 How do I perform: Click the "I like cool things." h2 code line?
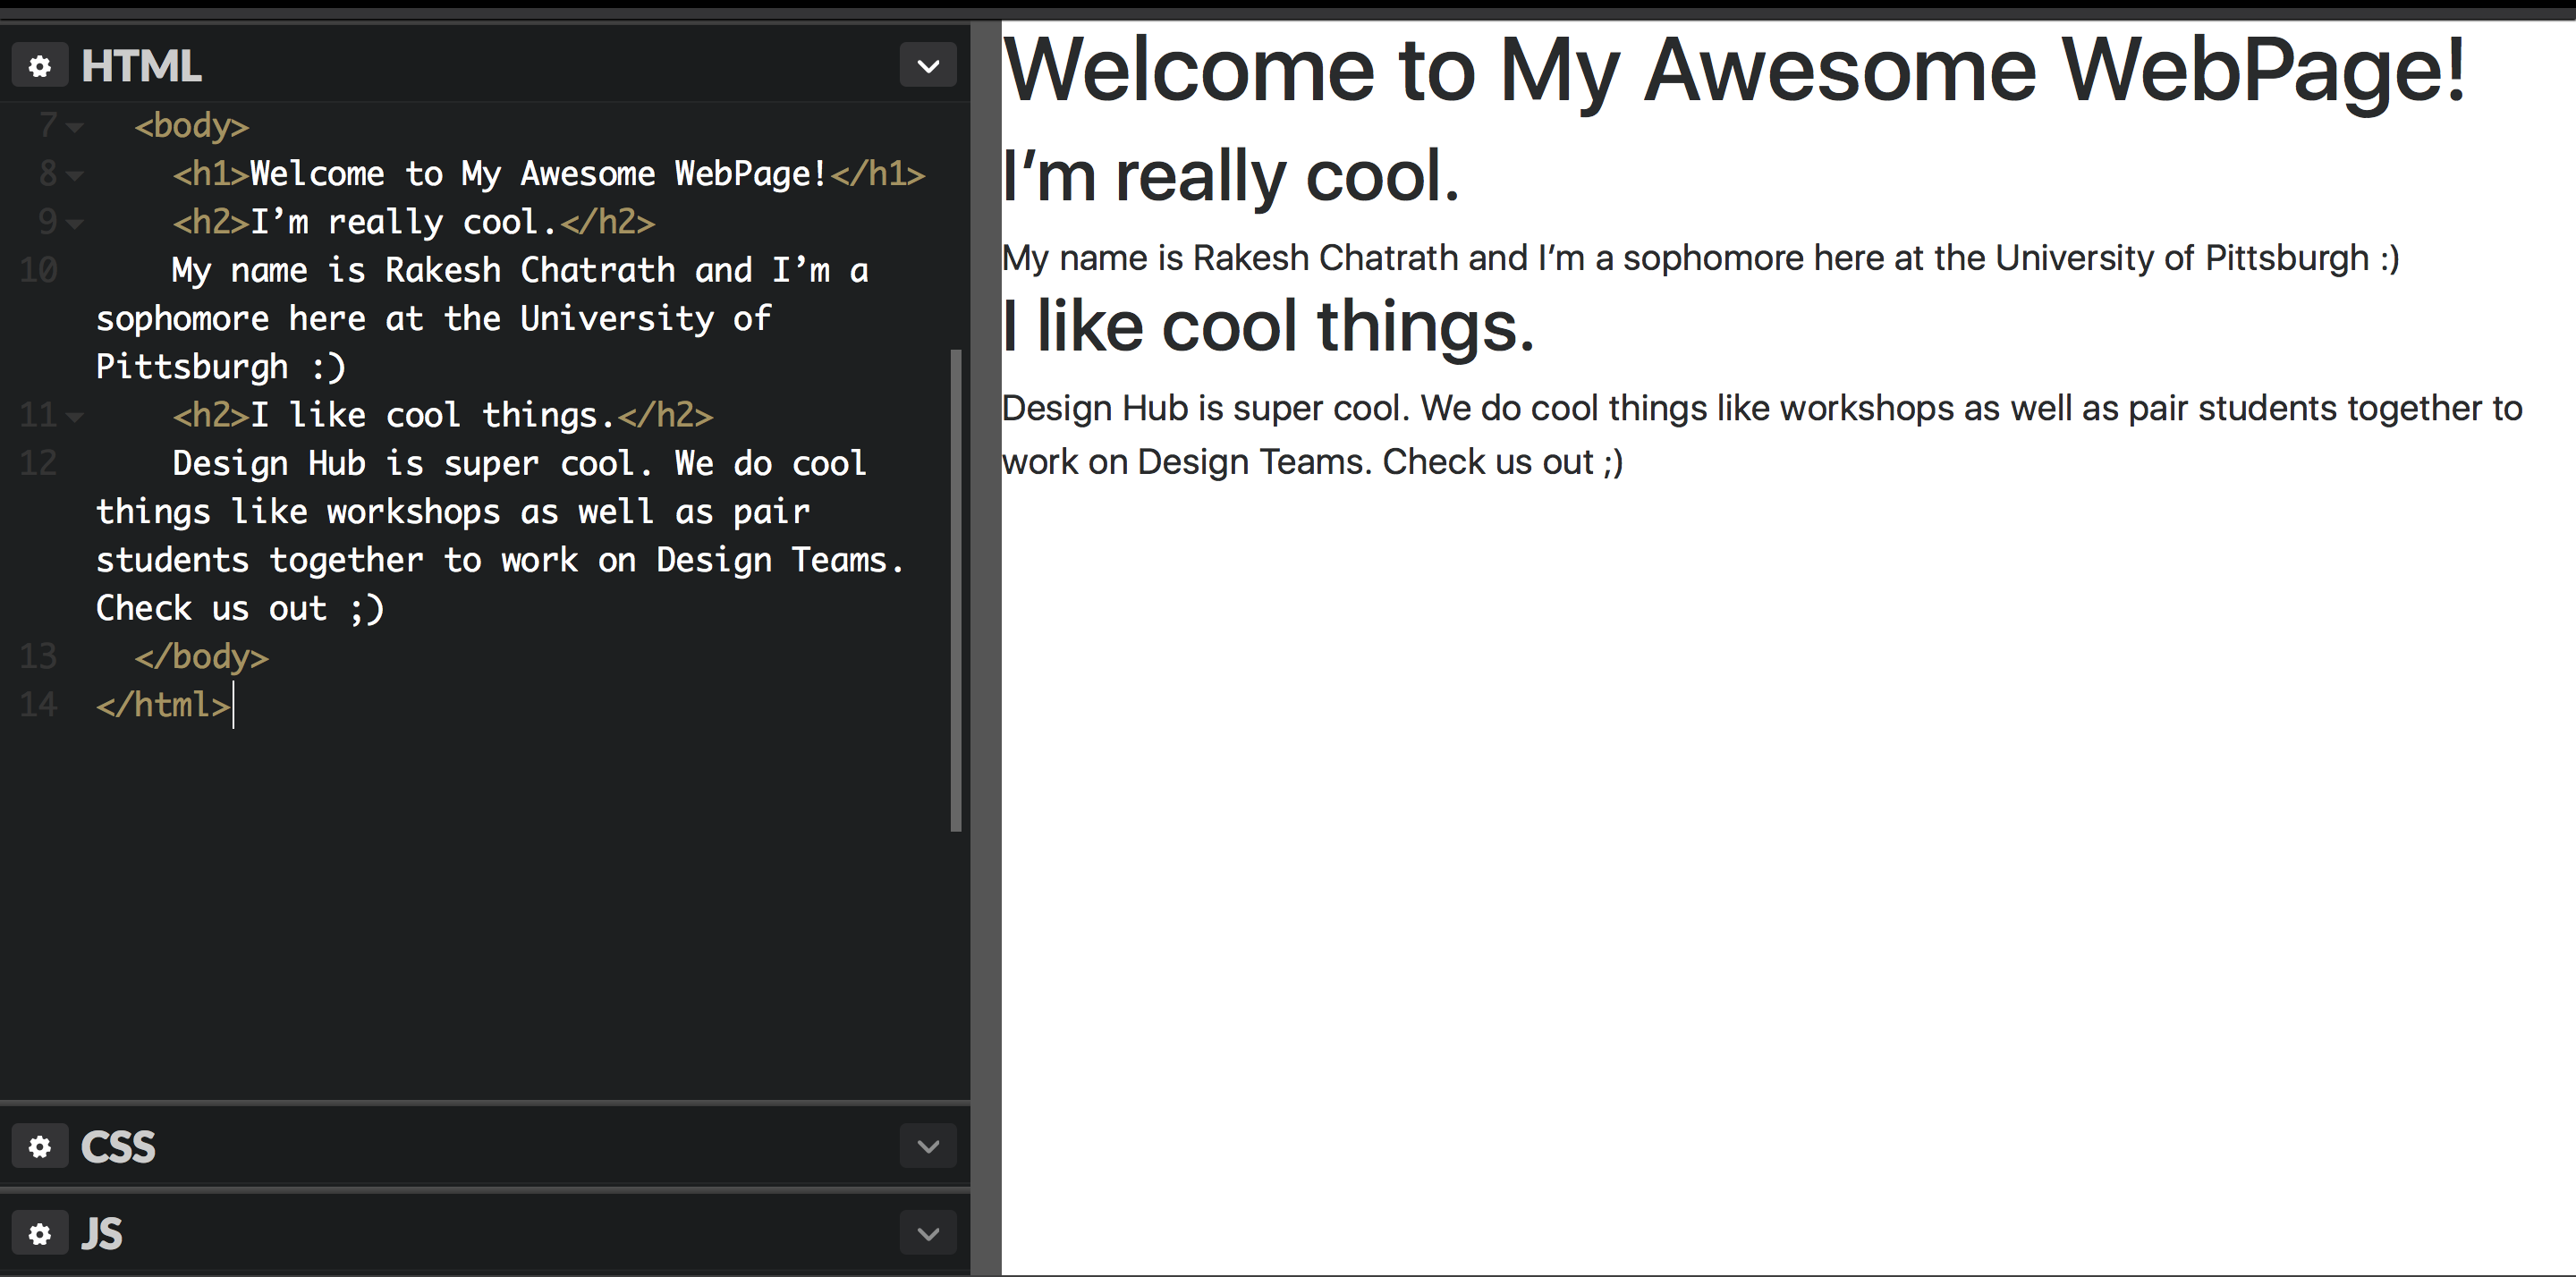[443, 415]
